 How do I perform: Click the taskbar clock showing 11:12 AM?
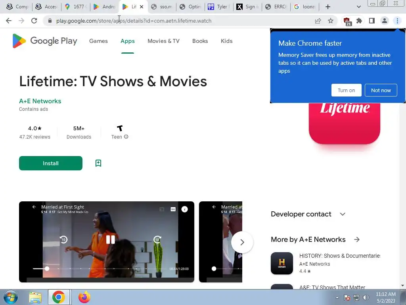click(385, 297)
